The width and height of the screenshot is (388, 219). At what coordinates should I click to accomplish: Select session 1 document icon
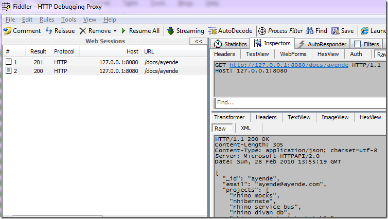(x=9, y=62)
